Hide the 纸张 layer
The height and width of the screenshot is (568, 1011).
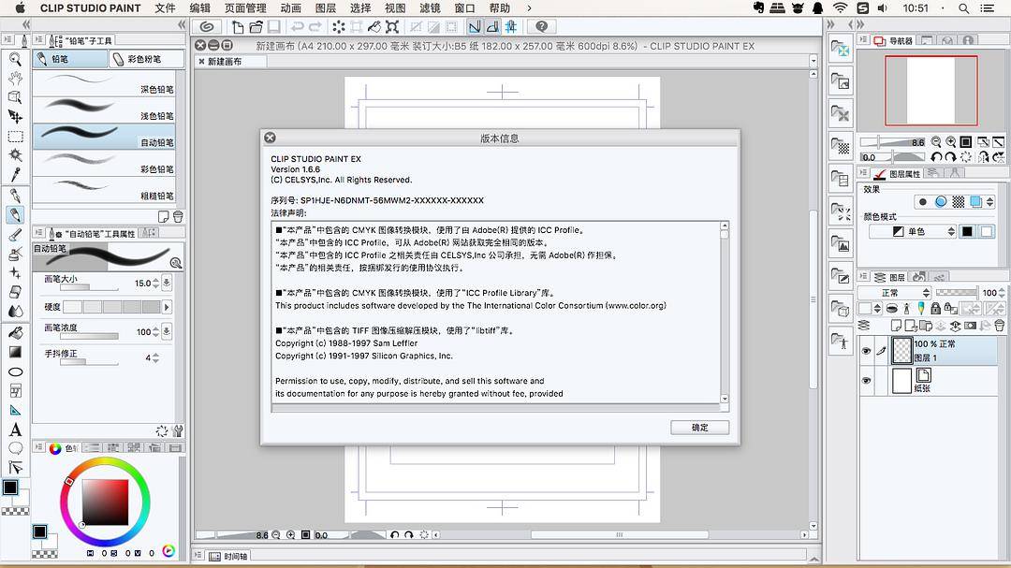[x=867, y=380]
